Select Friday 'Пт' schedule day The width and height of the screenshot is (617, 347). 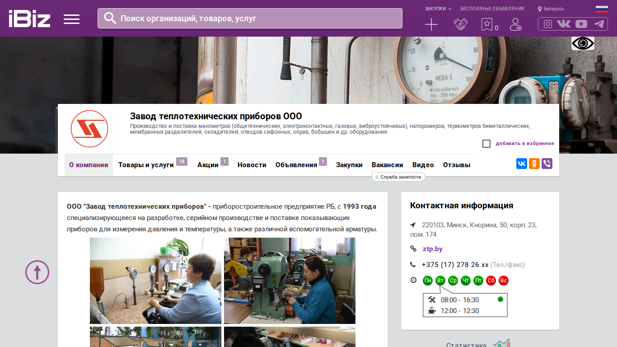click(x=478, y=281)
